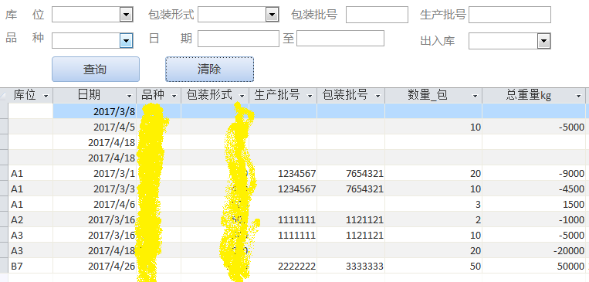This screenshot has height=282, width=589.
Task: Select the date cell 2017/4/26
Action: 95,266
